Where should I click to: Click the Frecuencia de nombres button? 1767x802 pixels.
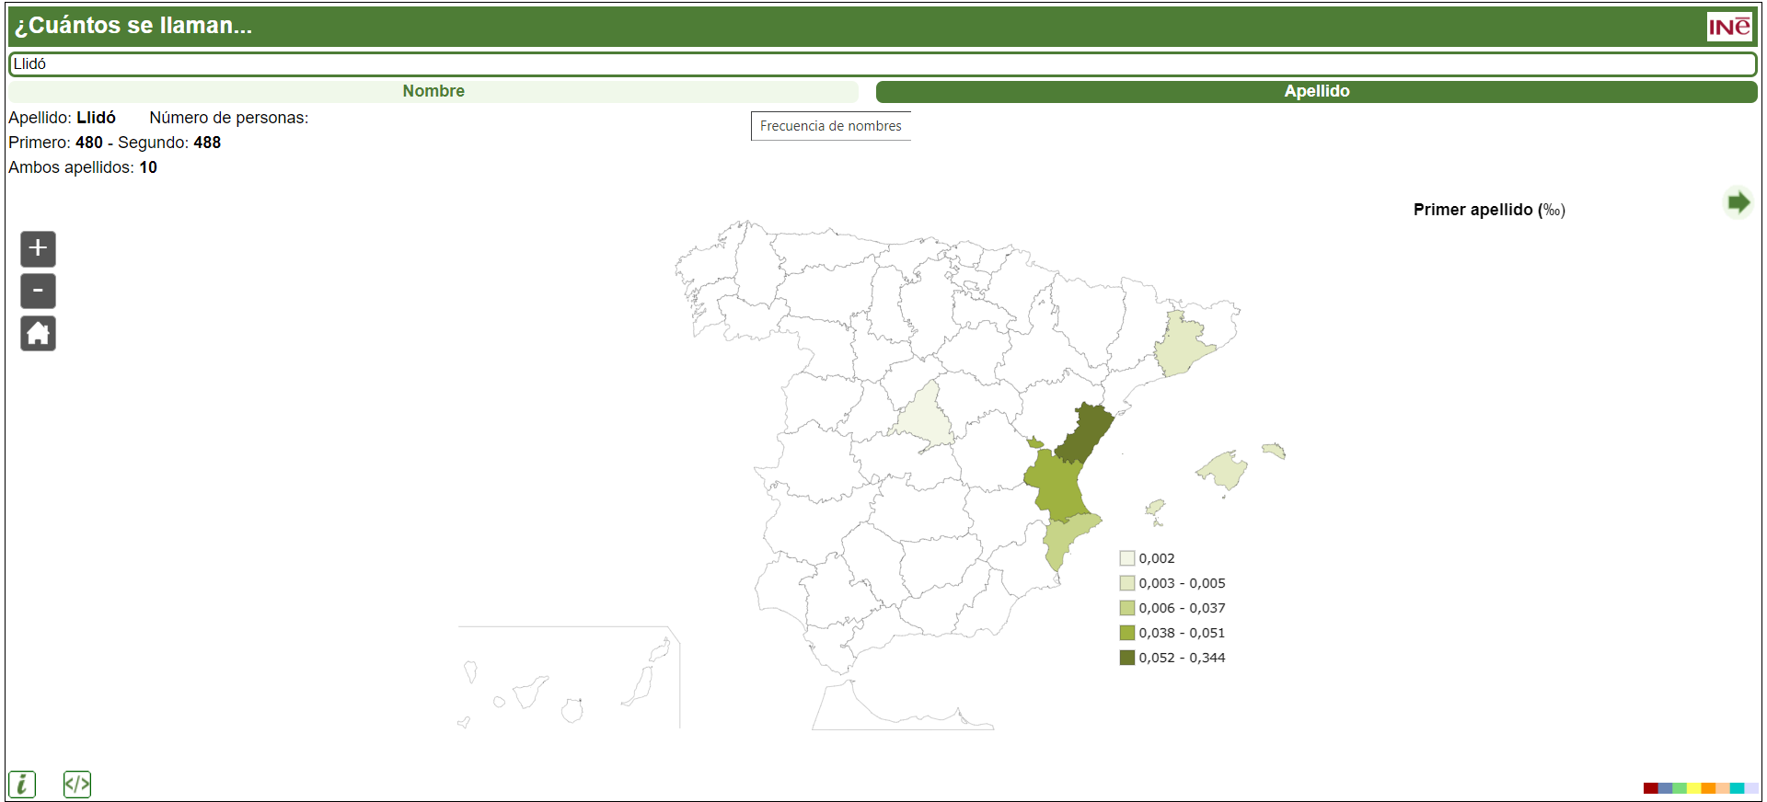pos(830,126)
